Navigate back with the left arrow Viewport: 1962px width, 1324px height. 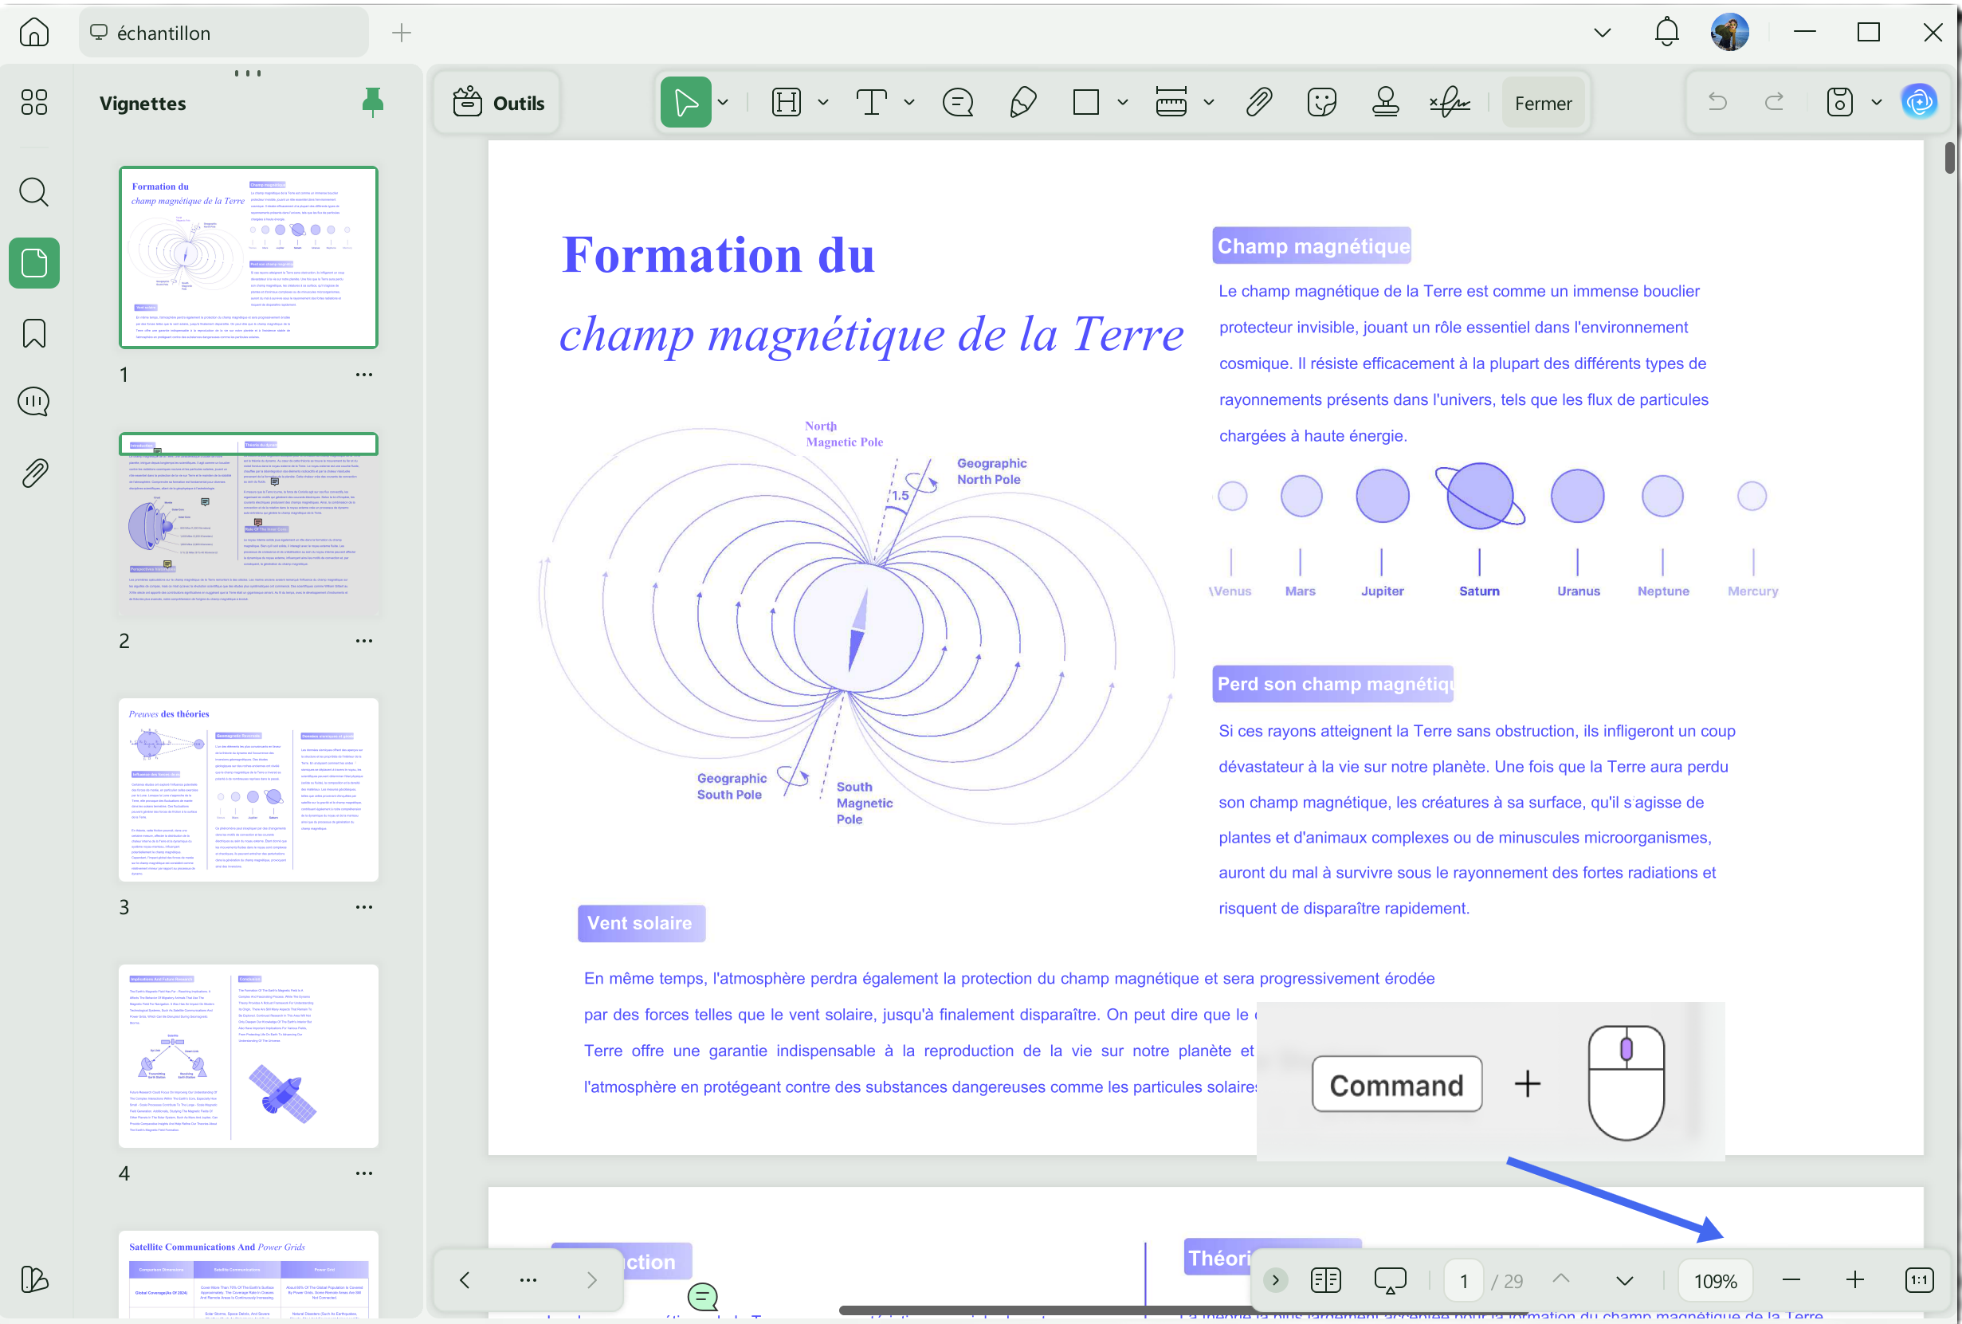pos(465,1280)
